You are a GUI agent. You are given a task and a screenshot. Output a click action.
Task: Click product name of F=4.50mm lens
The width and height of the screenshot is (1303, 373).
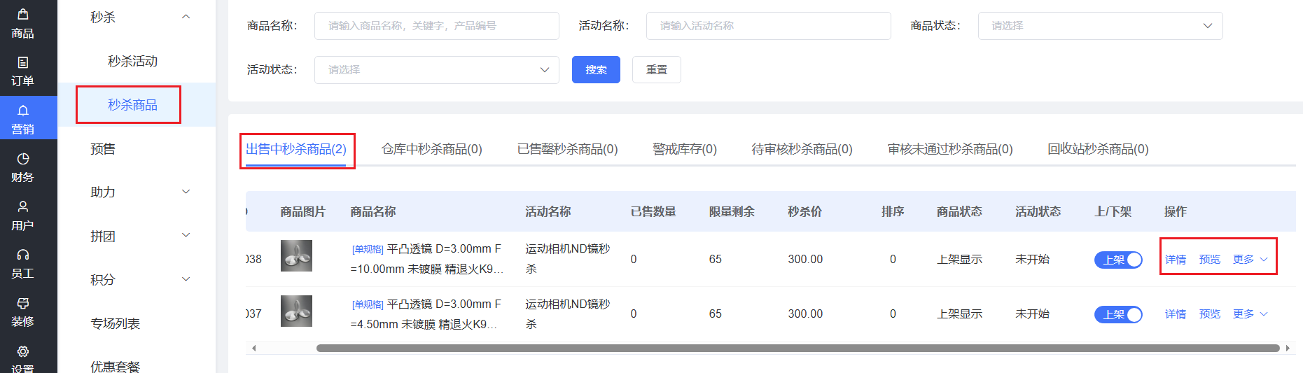(x=427, y=314)
